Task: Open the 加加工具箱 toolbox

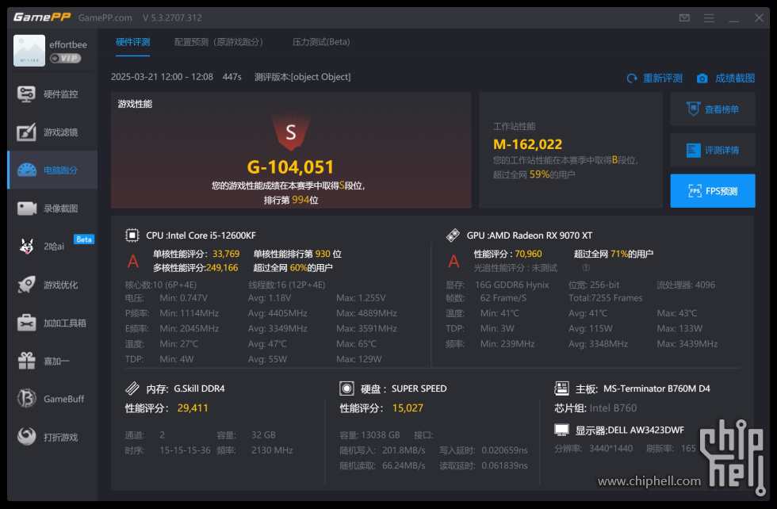Action: pos(52,323)
